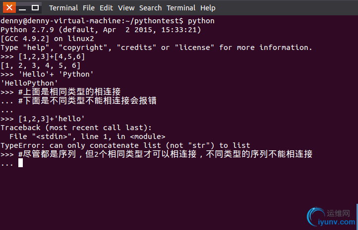Image resolution: width=358 pixels, height=230 pixels.
Task: Click the swirl logo icon of watermark
Action: click(x=315, y=216)
